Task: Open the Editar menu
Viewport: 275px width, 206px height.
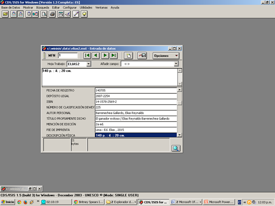Action: pyautogui.click(x=56, y=8)
